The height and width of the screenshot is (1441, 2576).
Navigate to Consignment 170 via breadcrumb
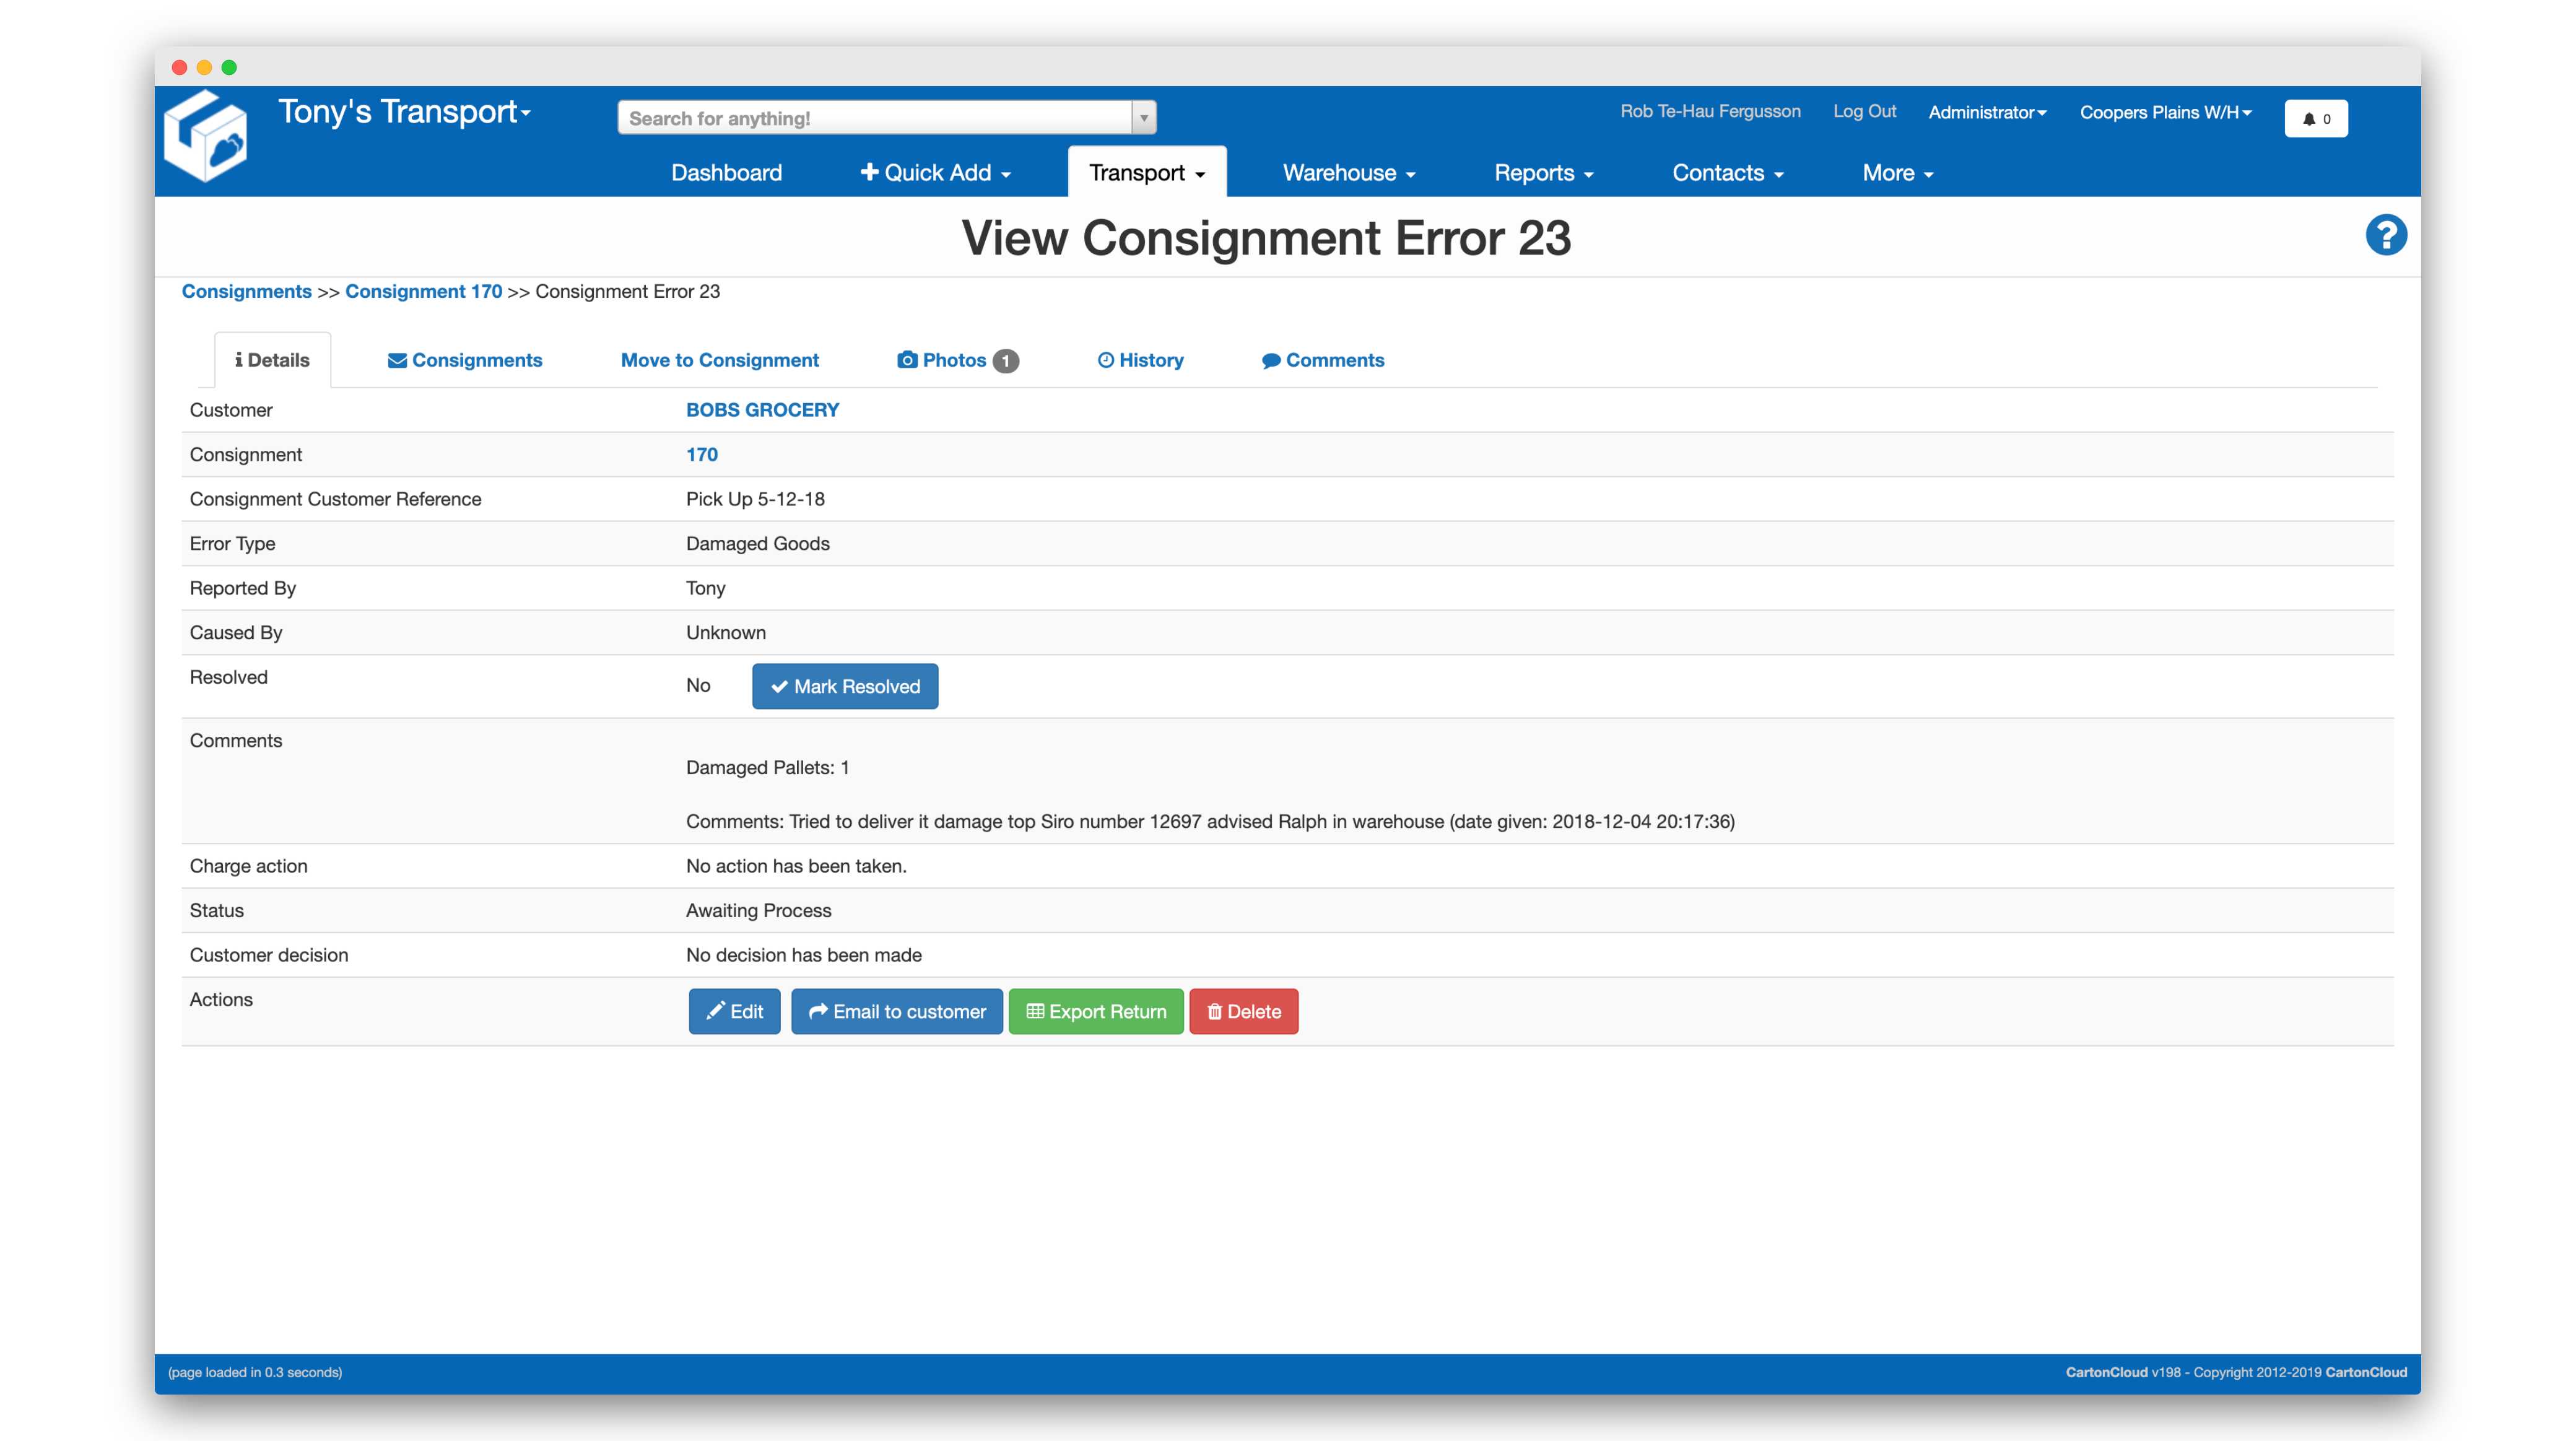coord(424,291)
